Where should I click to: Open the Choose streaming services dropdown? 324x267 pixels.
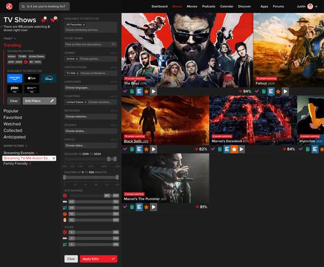tap(91, 30)
